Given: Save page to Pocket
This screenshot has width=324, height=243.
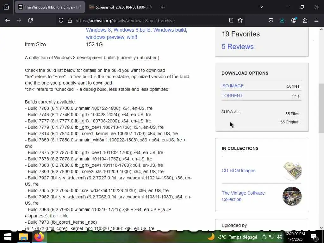Looking at the screenshot, I should pyautogui.click(x=271, y=20).
